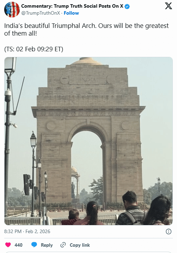Click the Reply text label
This screenshot has height=253, width=177.
[x=47, y=245]
